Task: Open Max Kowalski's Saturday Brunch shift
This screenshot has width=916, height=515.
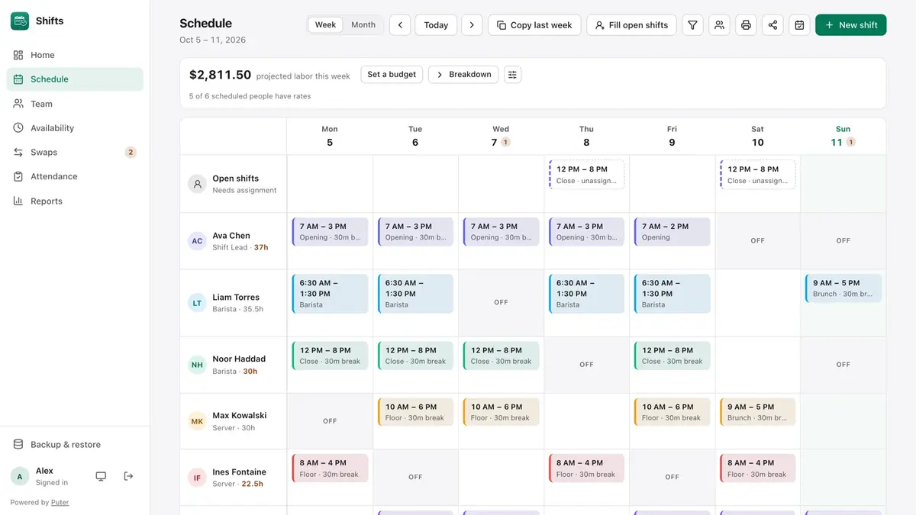Action: (x=757, y=412)
